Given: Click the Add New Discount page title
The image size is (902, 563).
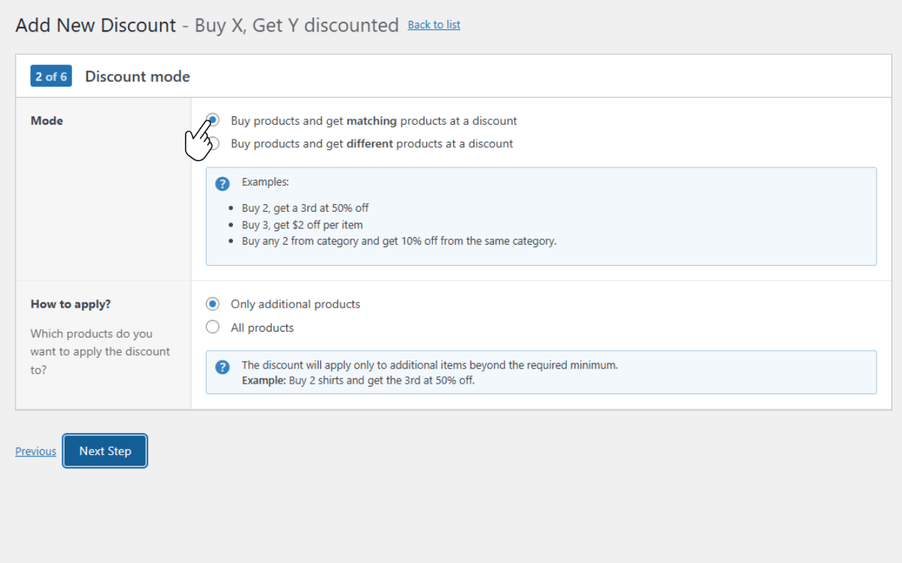Looking at the screenshot, I should click(95, 25).
